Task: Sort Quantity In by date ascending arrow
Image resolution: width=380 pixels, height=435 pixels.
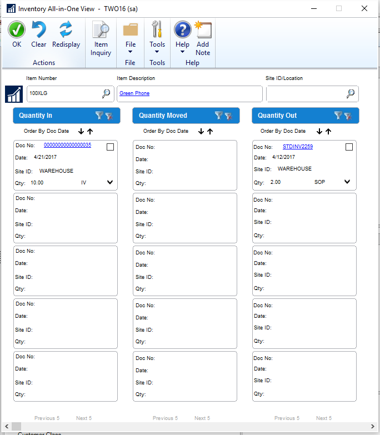Action: [x=90, y=132]
